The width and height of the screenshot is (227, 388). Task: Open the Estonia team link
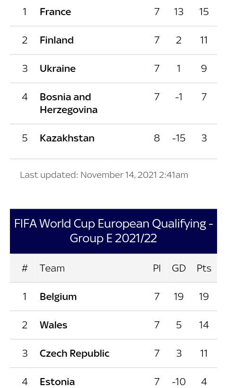57,381
